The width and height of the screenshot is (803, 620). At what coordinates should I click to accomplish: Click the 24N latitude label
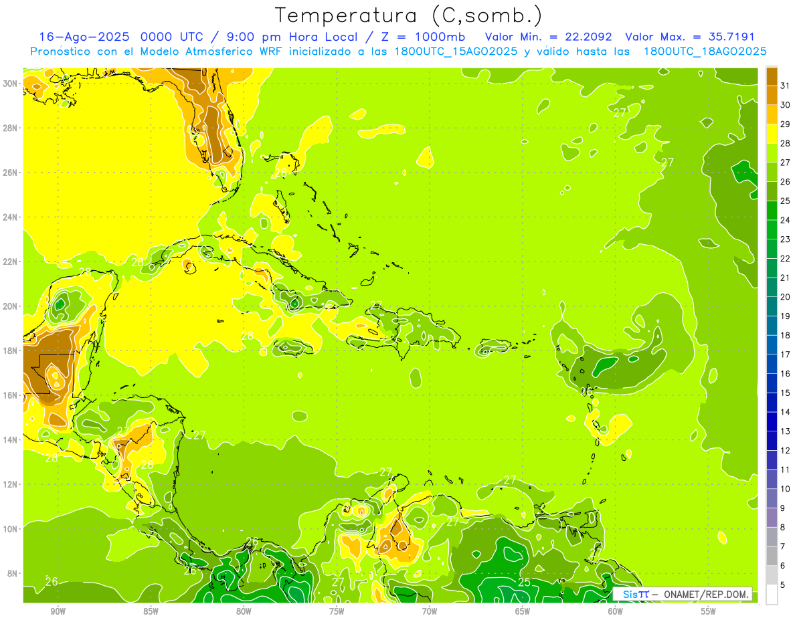[11, 217]
